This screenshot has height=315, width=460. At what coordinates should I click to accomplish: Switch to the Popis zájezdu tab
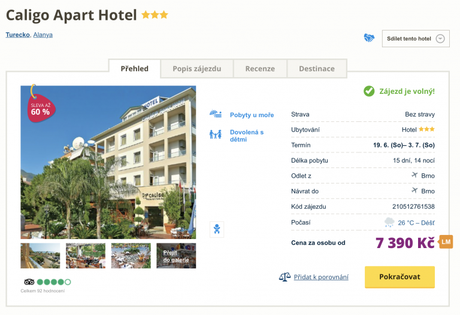point(197,69)
